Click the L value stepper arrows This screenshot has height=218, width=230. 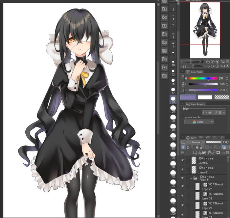tap(227, 84)
